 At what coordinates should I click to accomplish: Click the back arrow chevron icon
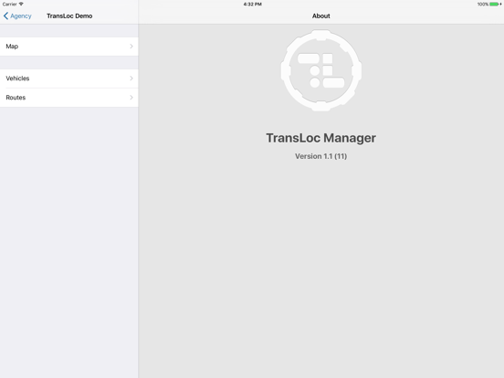click(x=5, y=16)
